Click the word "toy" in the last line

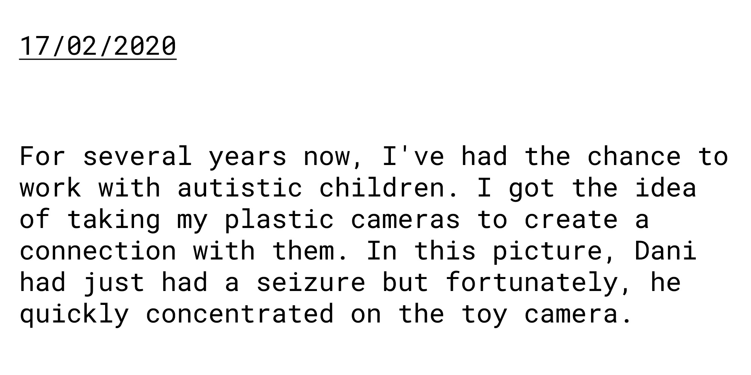coord(484,313)
